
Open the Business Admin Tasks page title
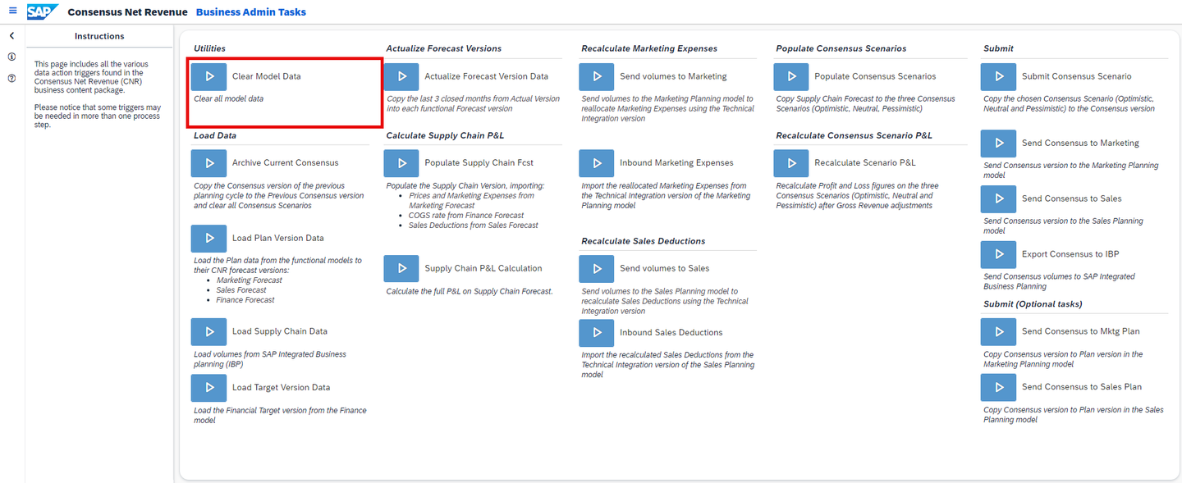click(x=251, y=12)
